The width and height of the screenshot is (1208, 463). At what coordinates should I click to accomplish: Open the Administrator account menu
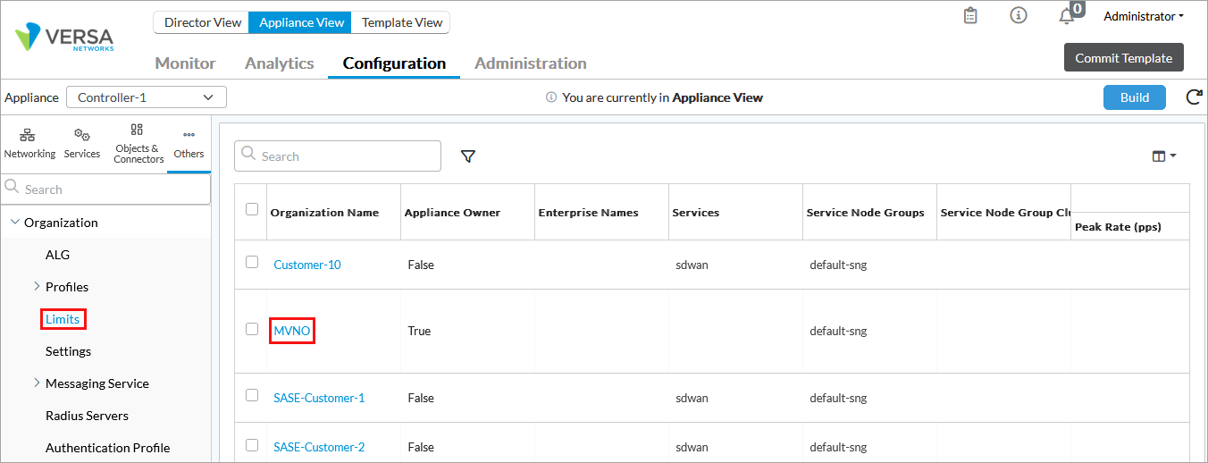(1143, 17)
